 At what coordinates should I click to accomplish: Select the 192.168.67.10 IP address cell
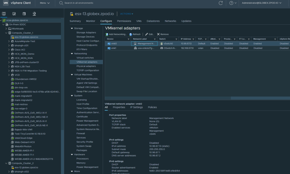click(187, 48)
